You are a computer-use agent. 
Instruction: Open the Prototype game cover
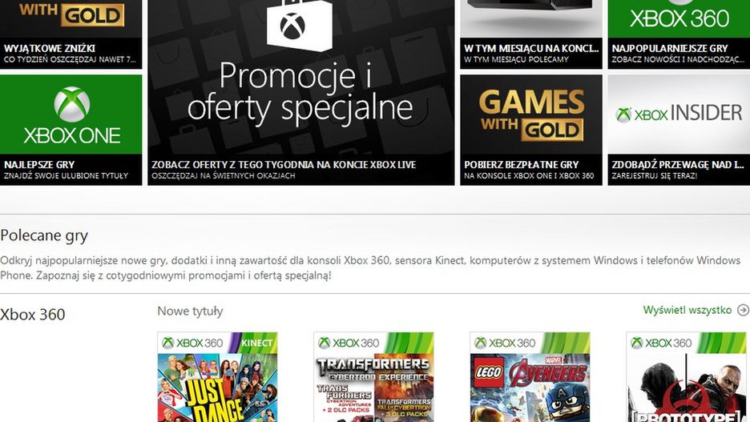pyautogui.click(x=687, y=377)
